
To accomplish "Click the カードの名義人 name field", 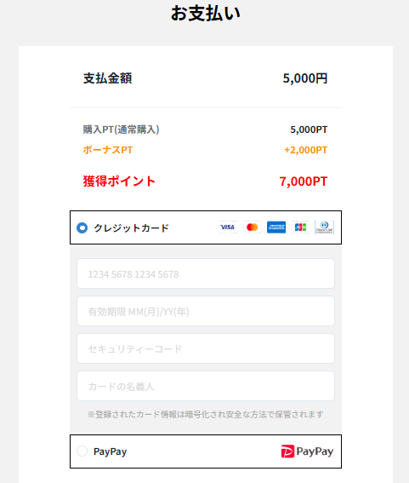I will [206, 386].
